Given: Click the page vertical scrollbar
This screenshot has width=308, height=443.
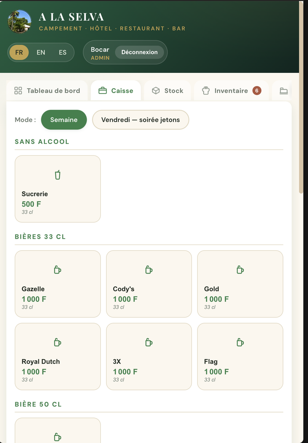Looking at the screenshot, I should click(301, 98).
